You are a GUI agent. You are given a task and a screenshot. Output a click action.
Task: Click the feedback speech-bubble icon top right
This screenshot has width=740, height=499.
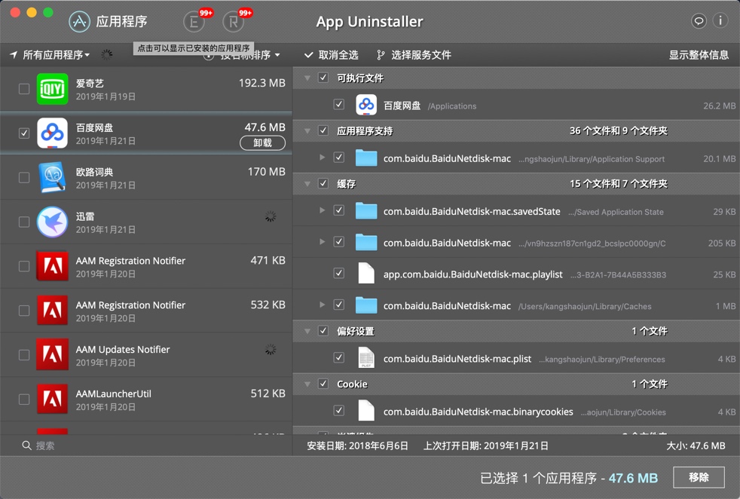699,21
